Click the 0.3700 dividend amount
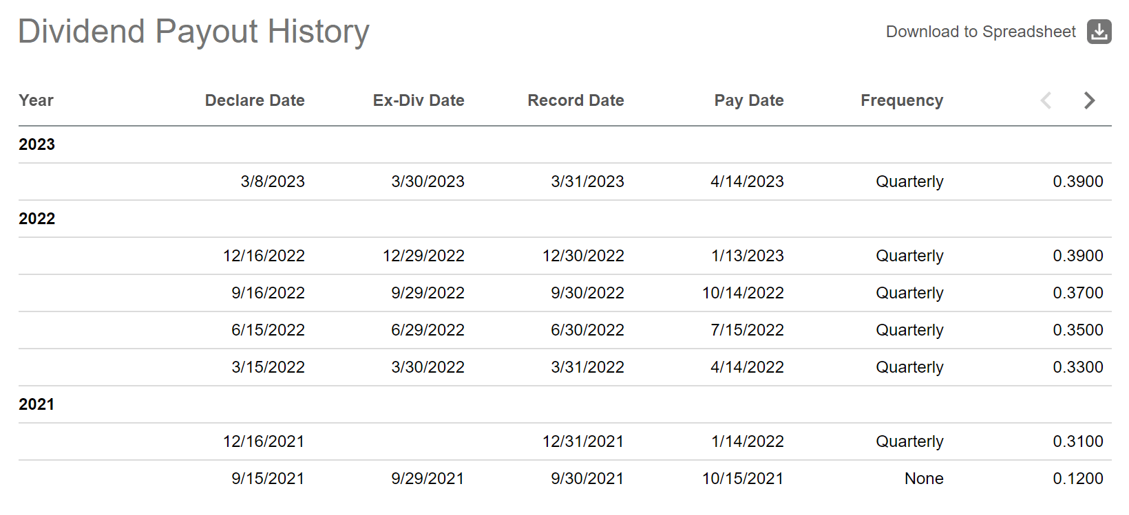The height and width of the screenshot is (515, 1129). (x=1077, y=293)
